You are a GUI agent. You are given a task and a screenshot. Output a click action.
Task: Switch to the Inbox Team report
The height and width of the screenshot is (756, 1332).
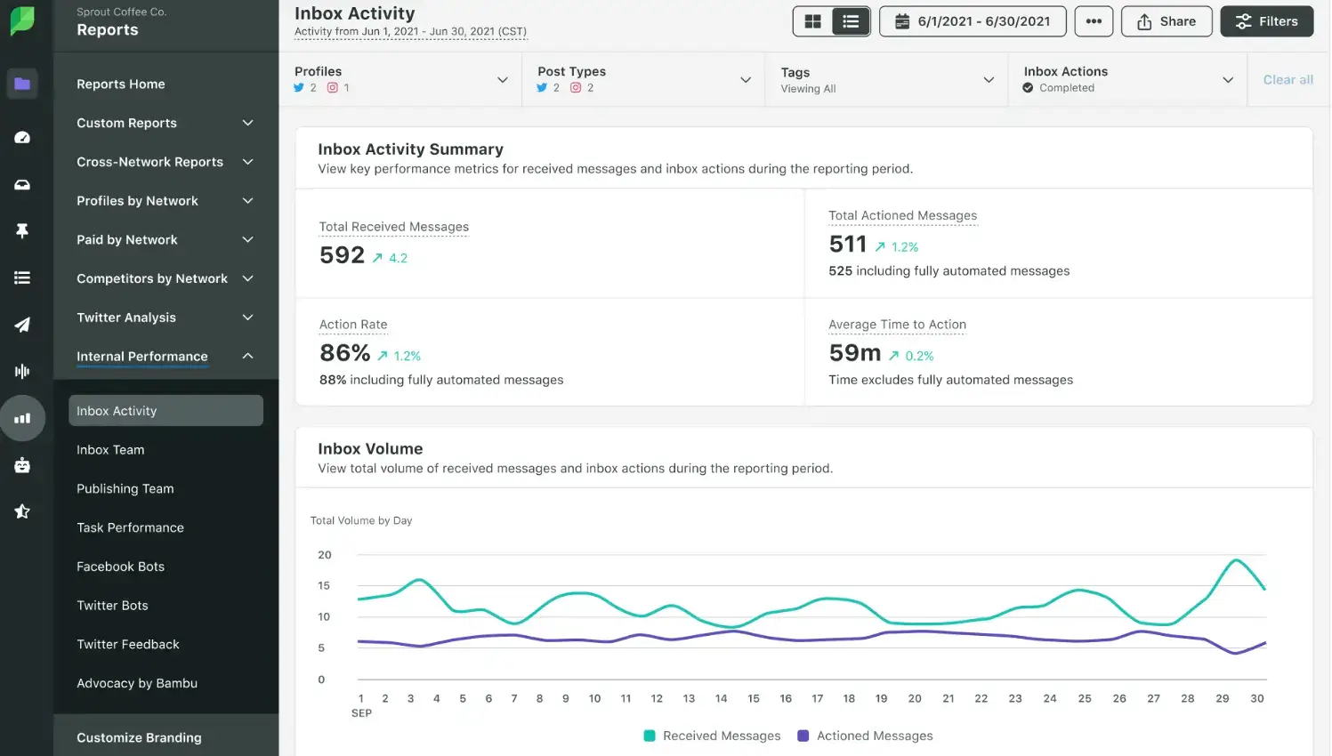click(110, 449)
